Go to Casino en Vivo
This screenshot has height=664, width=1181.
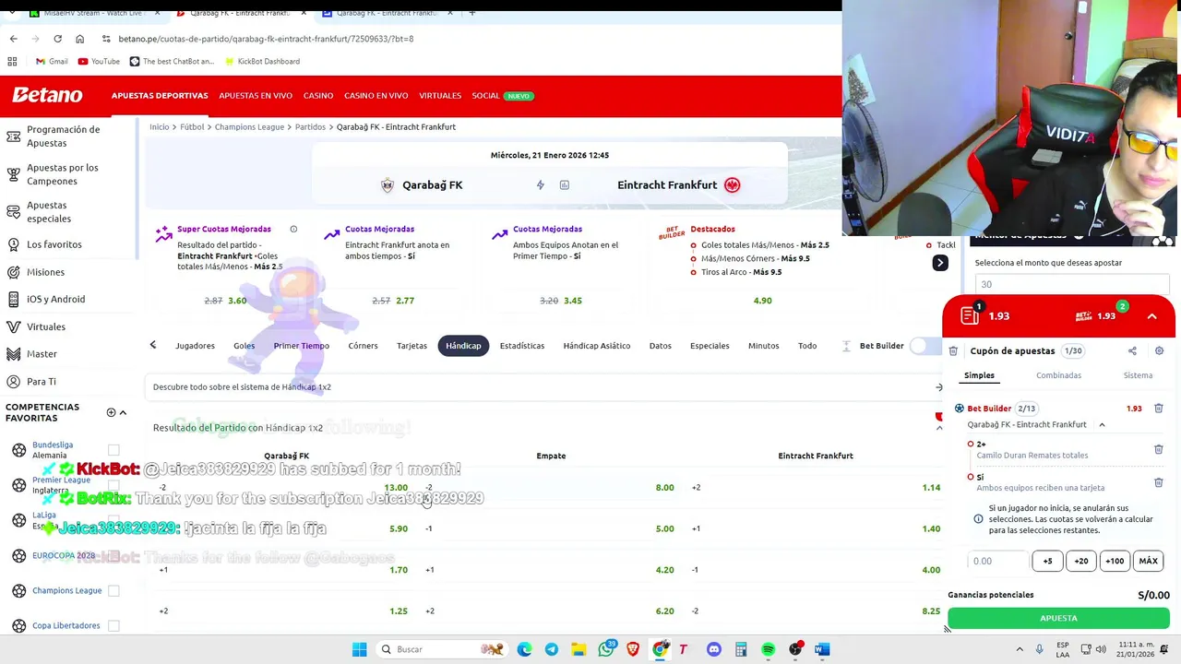tap(376, 96)
